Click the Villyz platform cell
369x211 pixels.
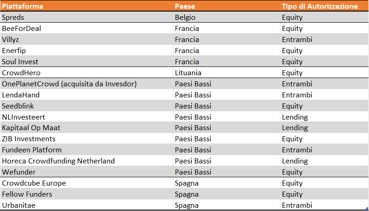(x=12, y=40)
